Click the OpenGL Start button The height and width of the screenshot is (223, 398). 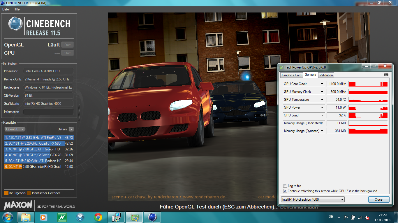(x=68, y=45)
